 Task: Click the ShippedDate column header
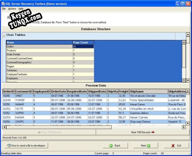click(x=97, y=92)
